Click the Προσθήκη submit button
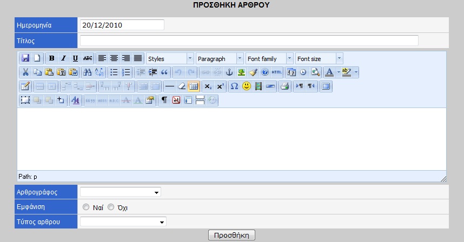 click(x=231, y=235)
